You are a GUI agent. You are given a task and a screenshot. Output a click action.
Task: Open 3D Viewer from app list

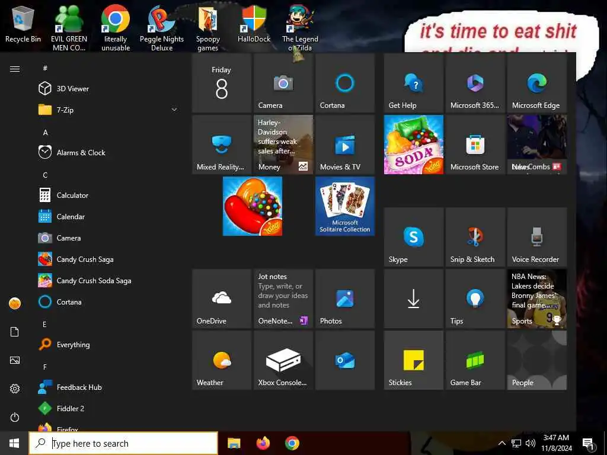(x=108, y=89)
